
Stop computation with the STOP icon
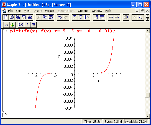126,17
